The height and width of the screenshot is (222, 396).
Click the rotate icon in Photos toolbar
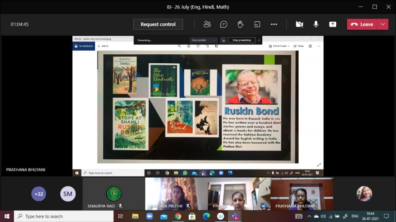(207, 46)
